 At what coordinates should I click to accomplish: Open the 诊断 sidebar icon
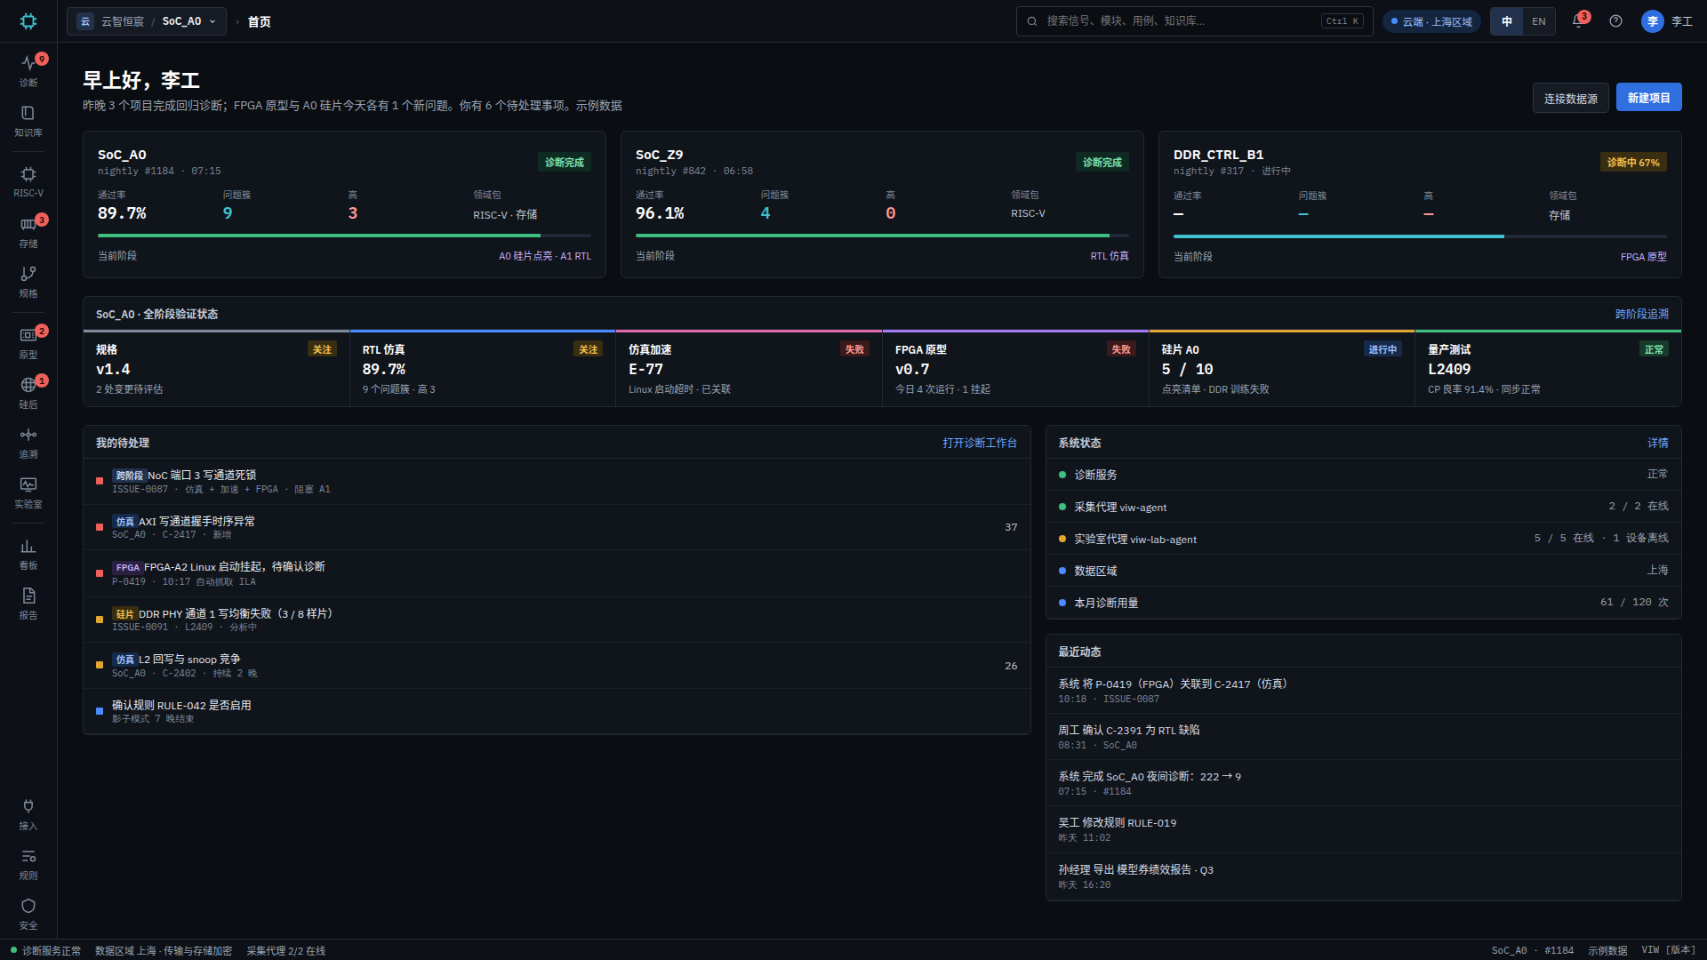pyautogui.click(x=28, y=69)
